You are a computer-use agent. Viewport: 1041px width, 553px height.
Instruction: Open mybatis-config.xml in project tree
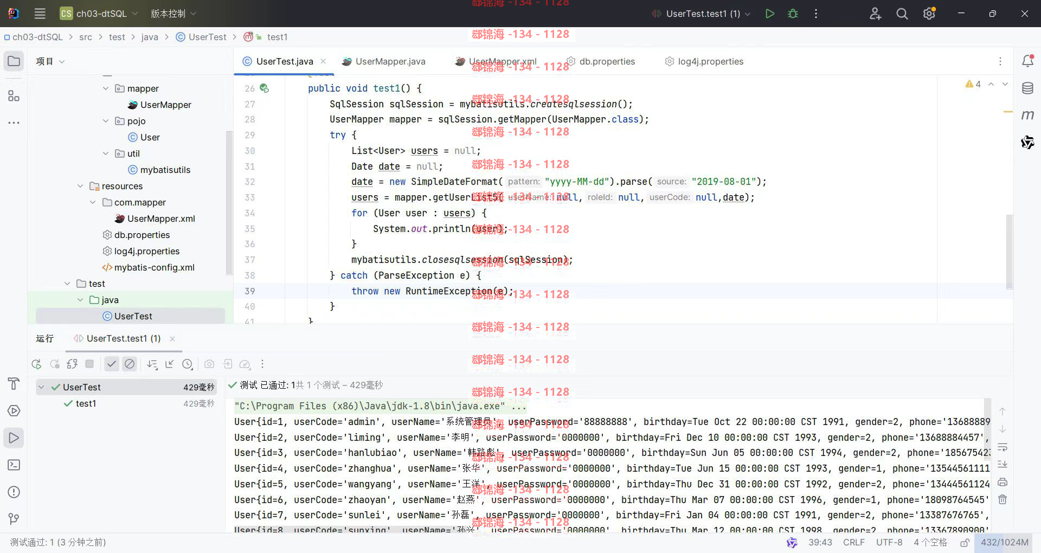point(148,267)
